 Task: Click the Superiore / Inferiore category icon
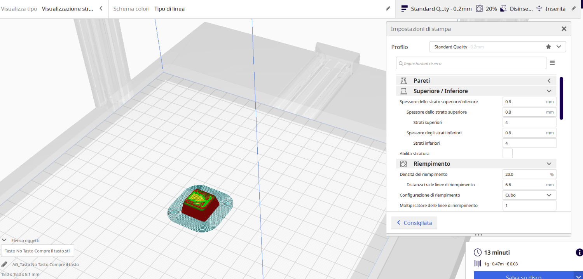click(x=403, y=91)
